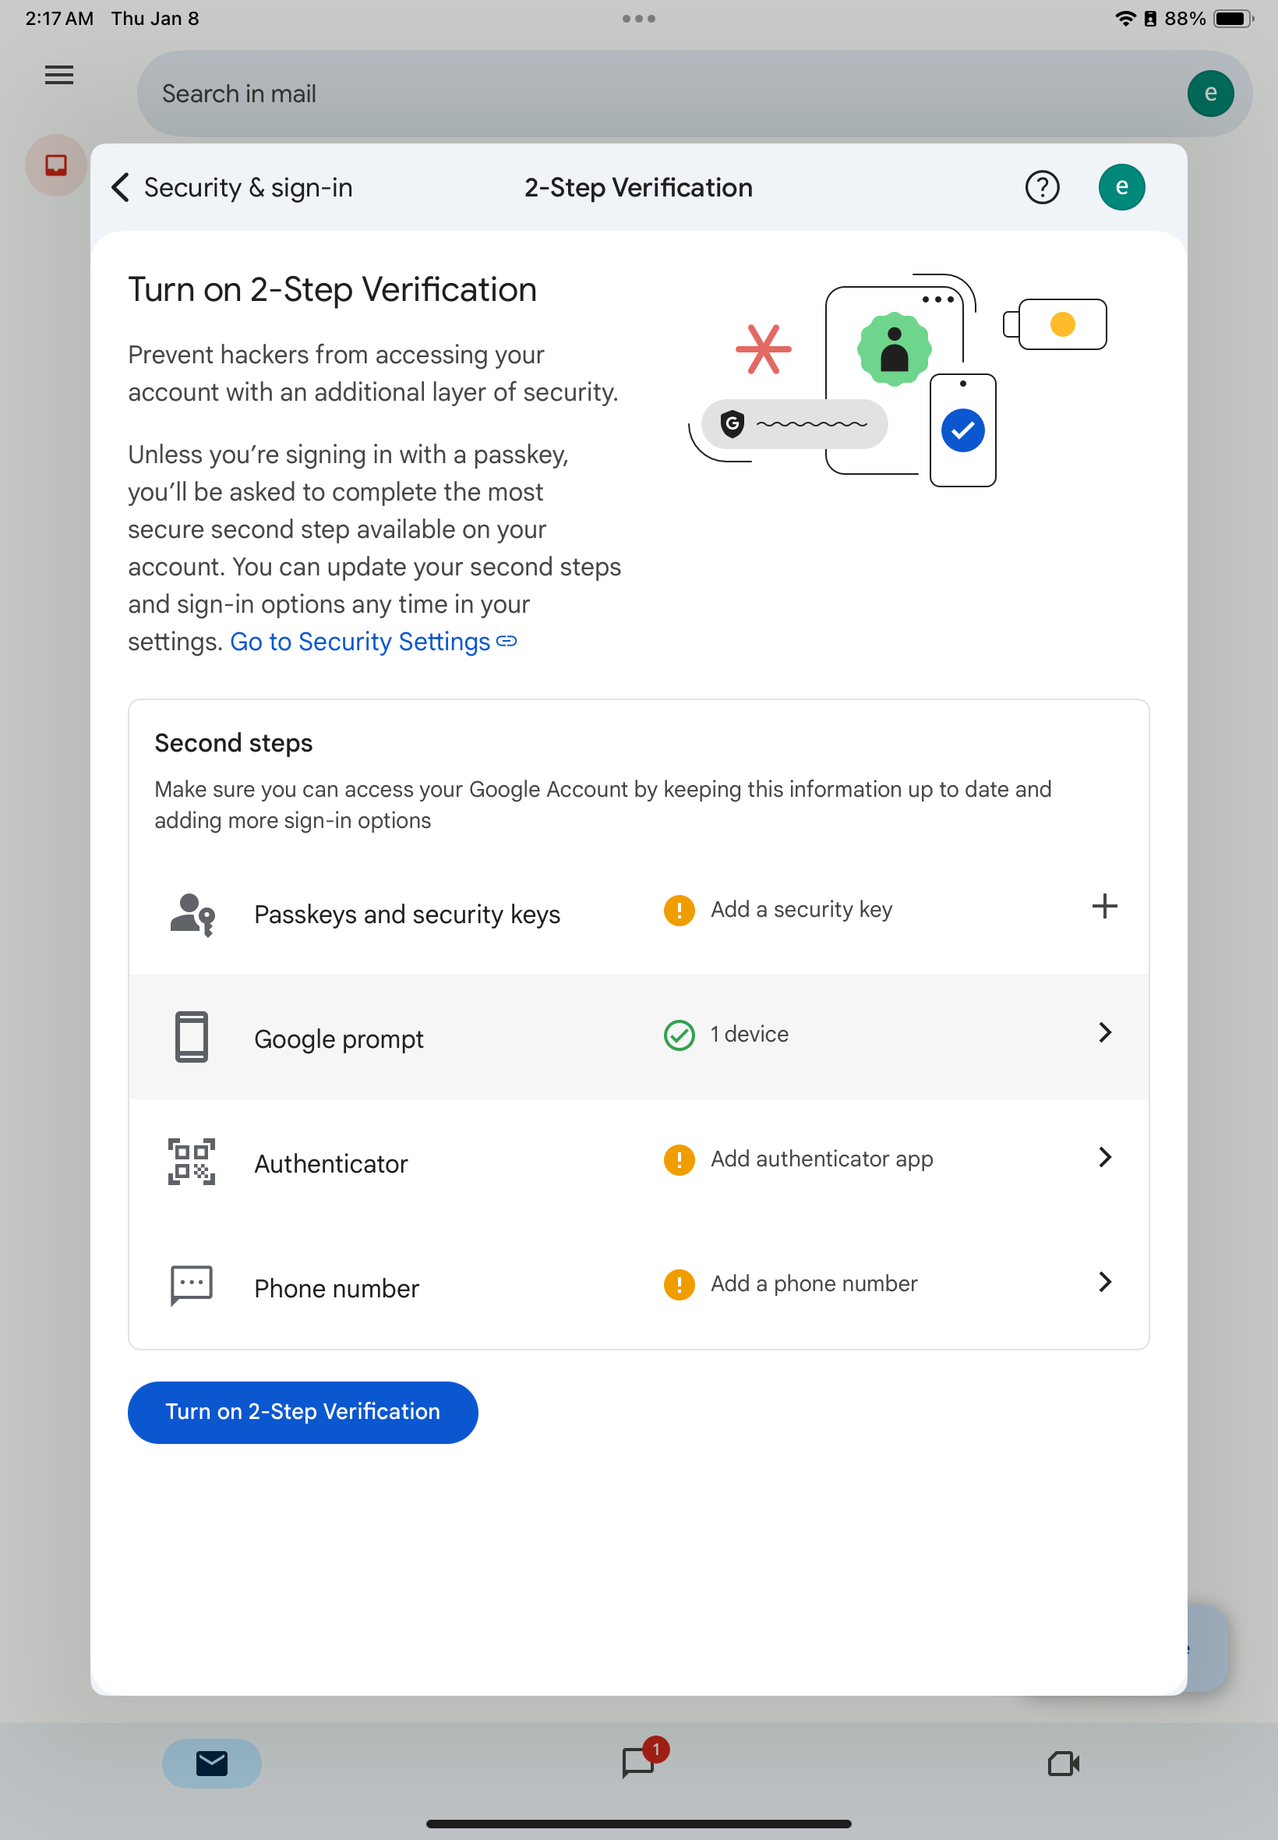This screenshot has height=1840, width=1278.
Task: Tap the account avatar in 2-Step Verification header
Action: (x=1121, y=187)
